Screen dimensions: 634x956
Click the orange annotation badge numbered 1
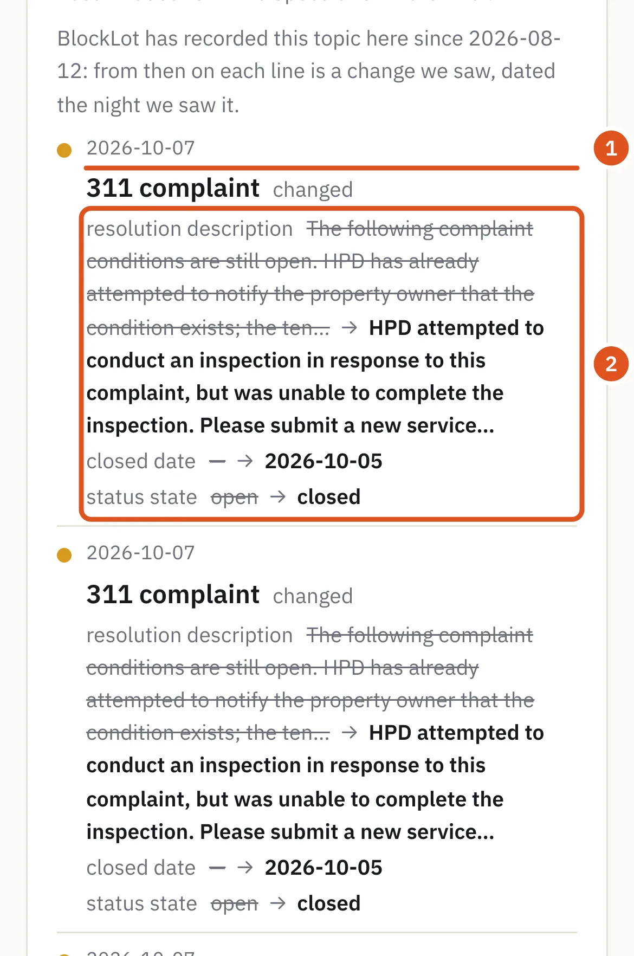611,148
